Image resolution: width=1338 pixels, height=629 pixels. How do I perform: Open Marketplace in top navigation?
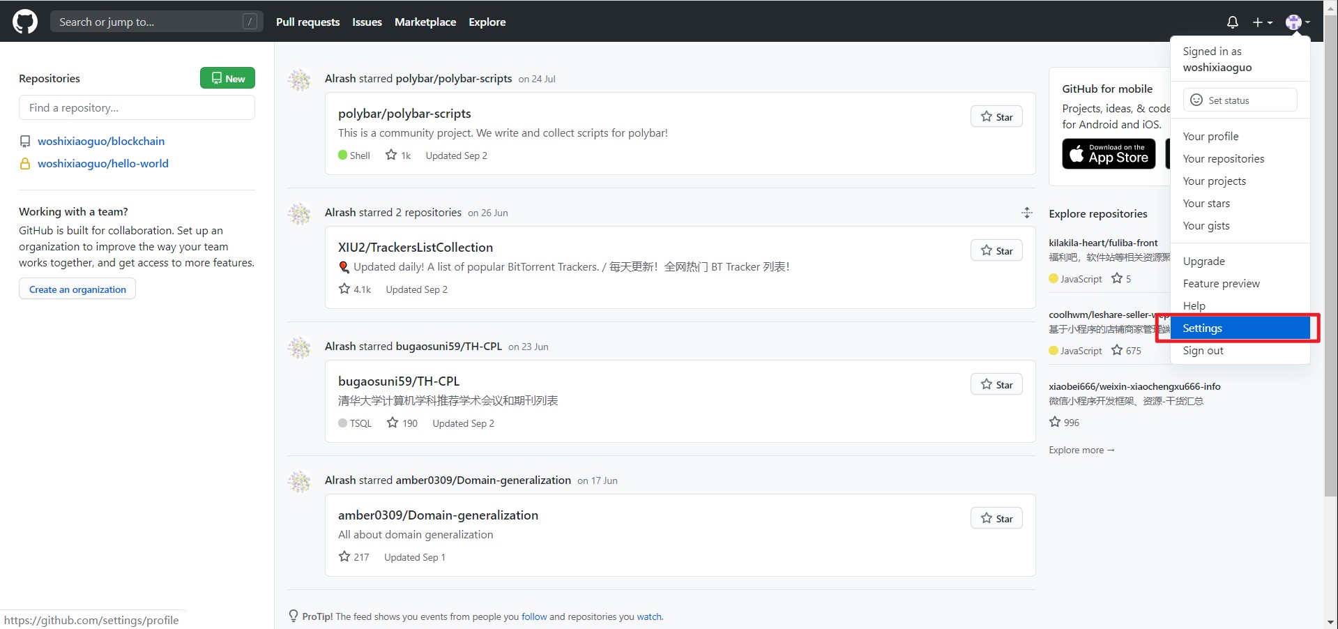click(425, 22)
